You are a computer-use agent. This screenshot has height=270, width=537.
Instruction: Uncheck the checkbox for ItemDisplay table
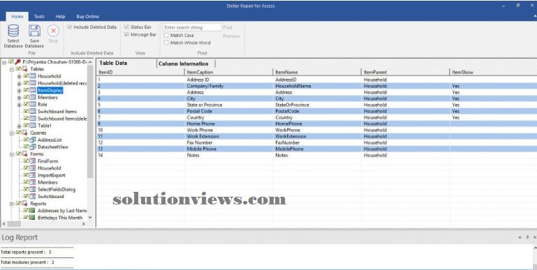click(x=26, y=90)
